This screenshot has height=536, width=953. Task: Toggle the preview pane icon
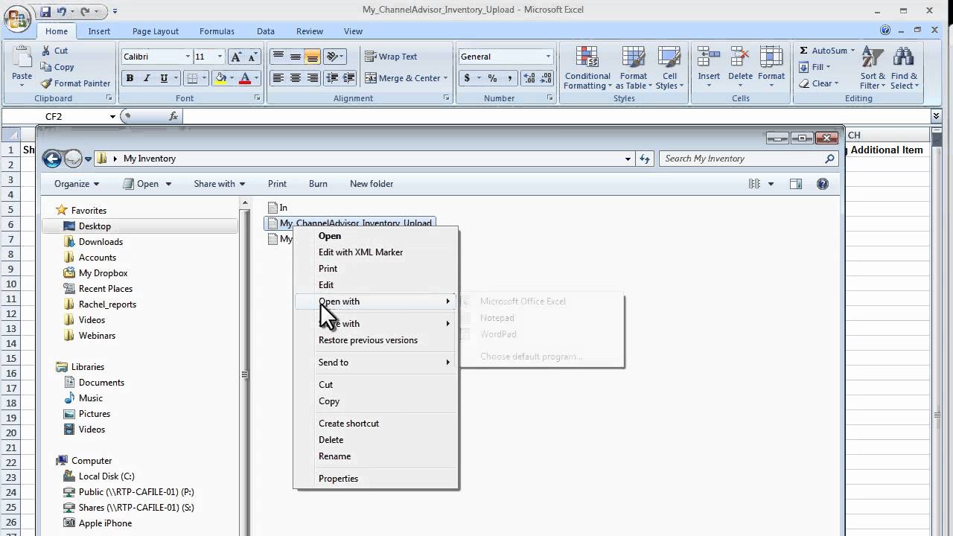coord(796,184)
